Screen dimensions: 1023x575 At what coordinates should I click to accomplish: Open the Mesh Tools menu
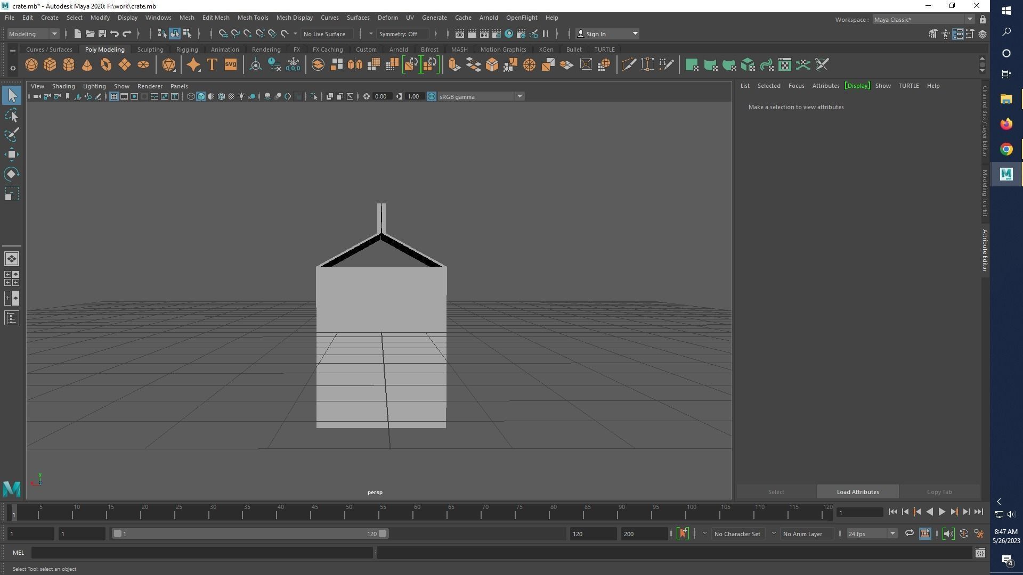(253, 18)
